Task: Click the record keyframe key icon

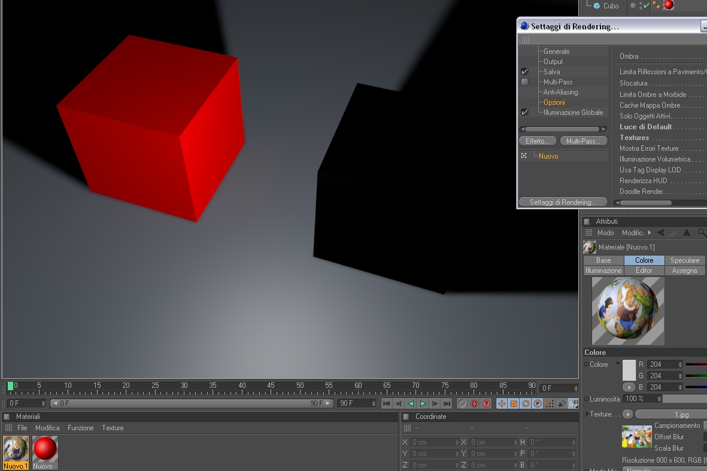Action: pos(462,403)
